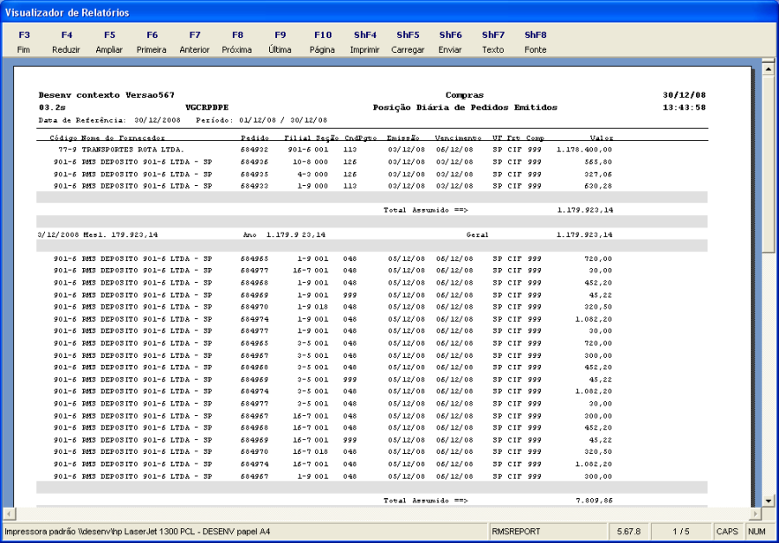Click the horizontal scrollbar right arrow
Screen dimensions: 779x543
755,514
